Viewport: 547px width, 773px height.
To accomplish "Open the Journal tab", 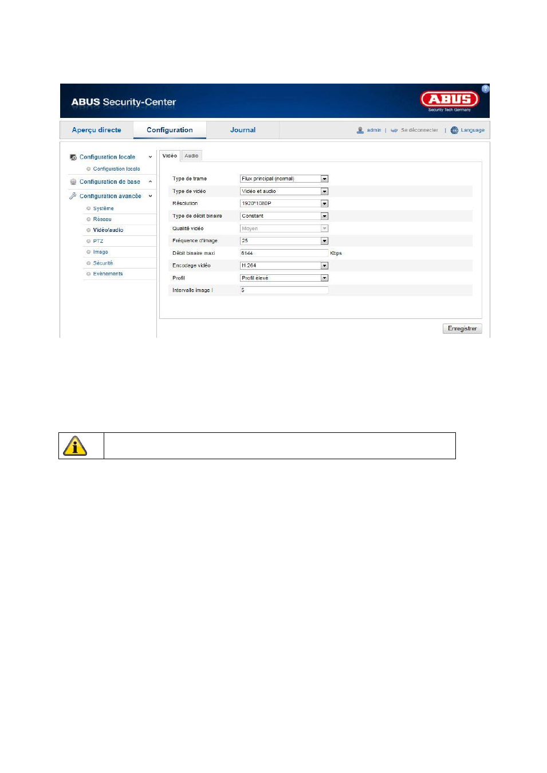I will point(243,130).
